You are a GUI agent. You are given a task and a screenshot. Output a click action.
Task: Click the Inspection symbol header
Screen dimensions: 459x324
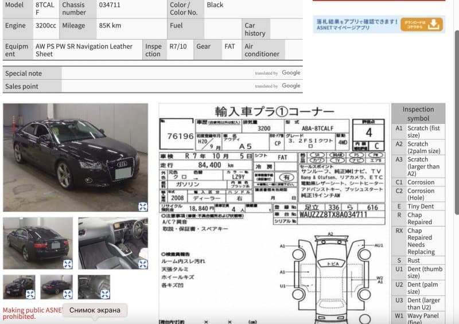418,114
